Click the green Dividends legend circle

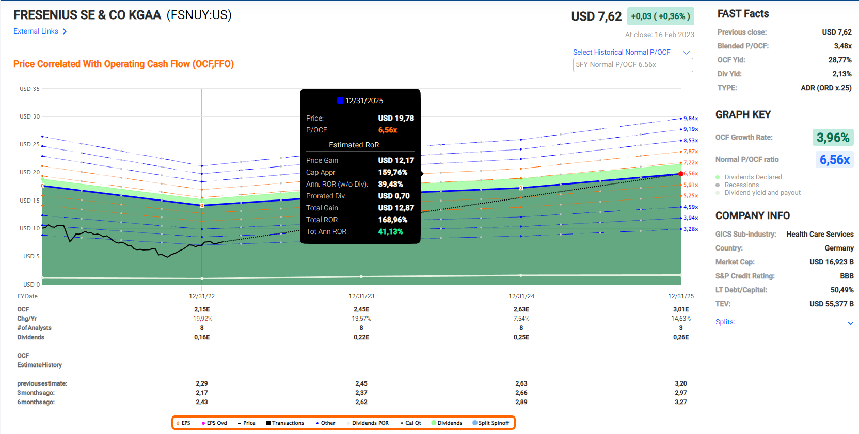pos(434,423)
